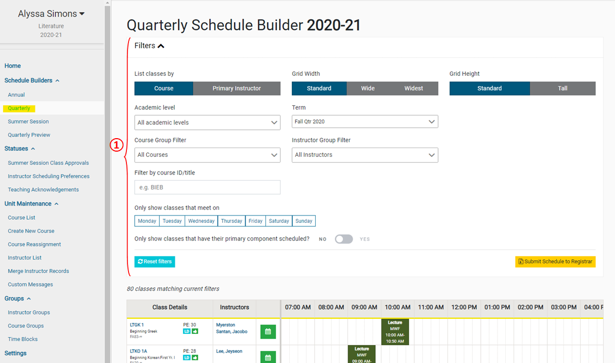List classes by Primary Instructor
Viewport: 615px width, 363px height.
click(237, 88)
